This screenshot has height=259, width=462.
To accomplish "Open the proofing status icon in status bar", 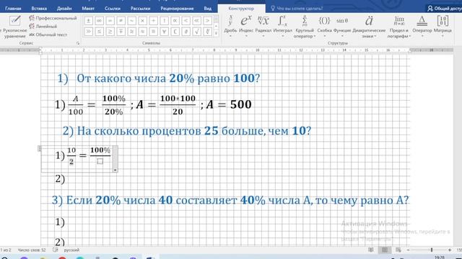I will 56,250.
